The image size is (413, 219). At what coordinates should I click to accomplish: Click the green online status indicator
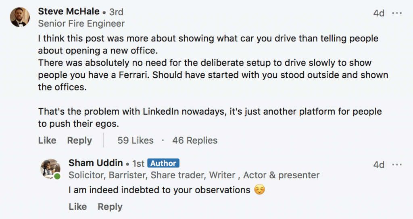pyautogui.click(x=57, y=176)
